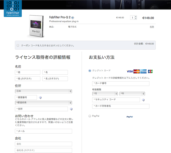This screenshot has width=171, height=153.
Task: Open the 月 expiry month dropdown
Action: pos(105,94)
